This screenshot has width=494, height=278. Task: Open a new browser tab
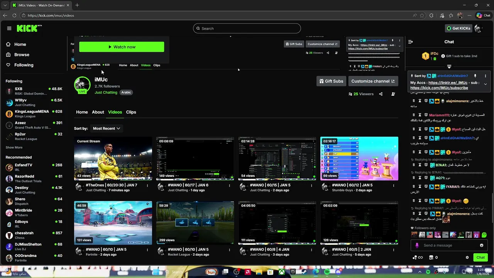coord(77,5)
